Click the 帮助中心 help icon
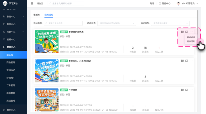The image size is (206, 114). click(4, 110)
